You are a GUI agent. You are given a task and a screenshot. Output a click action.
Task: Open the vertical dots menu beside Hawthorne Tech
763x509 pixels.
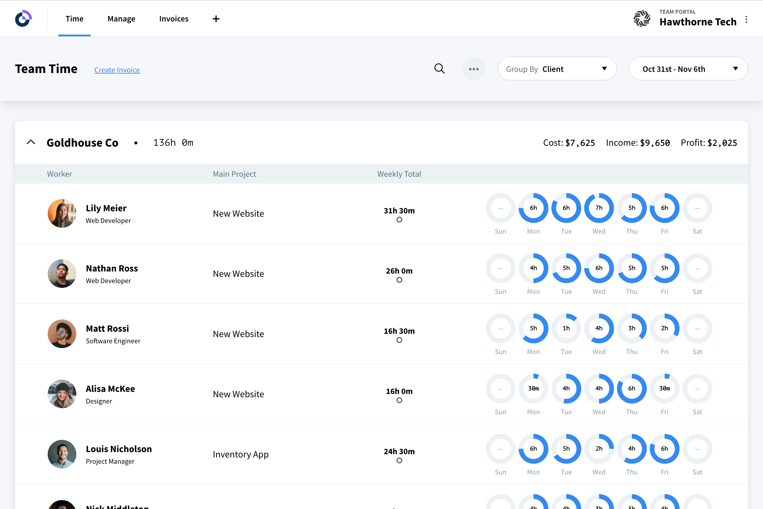click(746, 19)
